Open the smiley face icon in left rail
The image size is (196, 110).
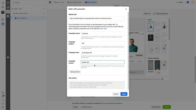pyautogui.click(x=3, y=20)
